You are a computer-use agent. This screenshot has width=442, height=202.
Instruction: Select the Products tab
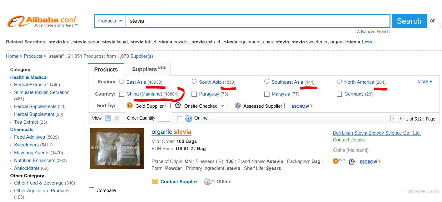click(106, 70)
